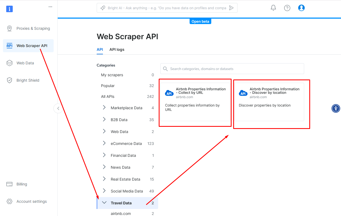Send the Bright AI query arrow
The height and width of the screenshot is (216, 341).
pos(231,8)
